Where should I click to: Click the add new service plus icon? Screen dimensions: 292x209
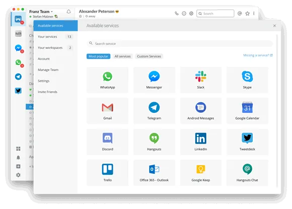tap(18, 166)
